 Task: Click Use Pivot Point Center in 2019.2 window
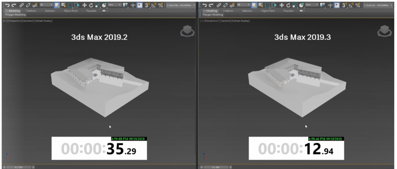tap(125, 5)
